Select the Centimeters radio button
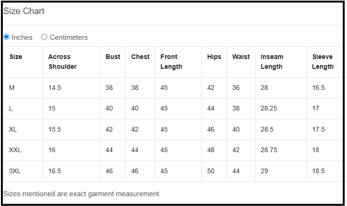Image resolution: width=347 pixels, height=206 pixels. pyautogui.click(x=45, y=37)
